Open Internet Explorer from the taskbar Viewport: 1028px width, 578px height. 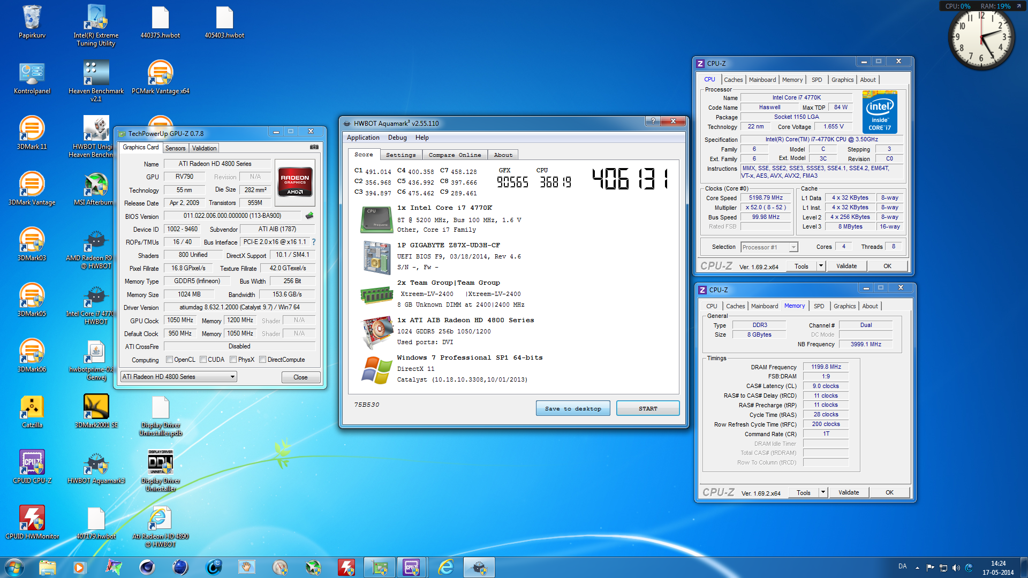coord(445,567)
